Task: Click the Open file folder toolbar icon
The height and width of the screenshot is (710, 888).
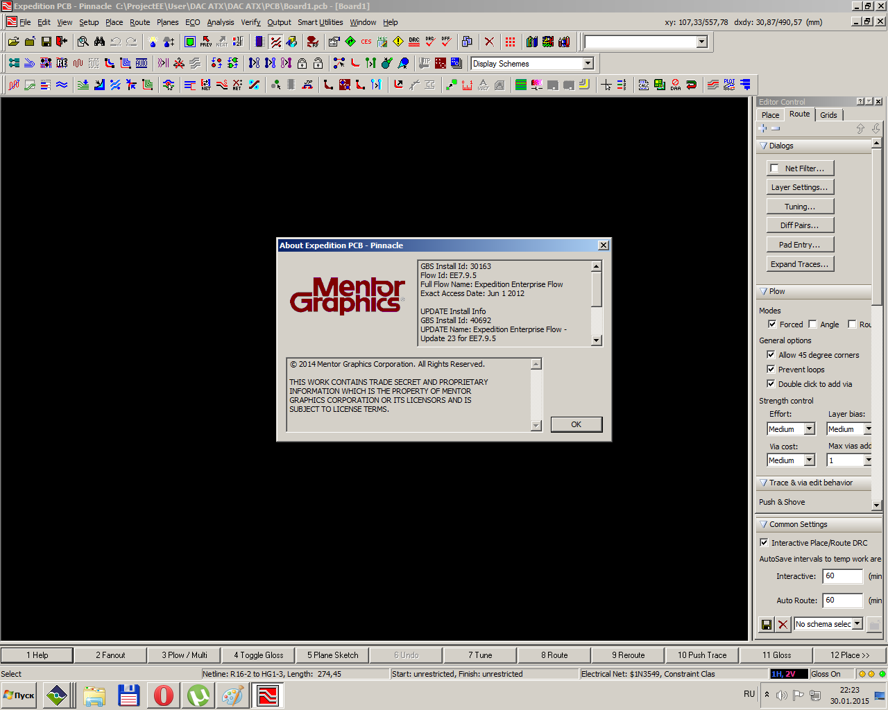Action: [x=14, y=42]
